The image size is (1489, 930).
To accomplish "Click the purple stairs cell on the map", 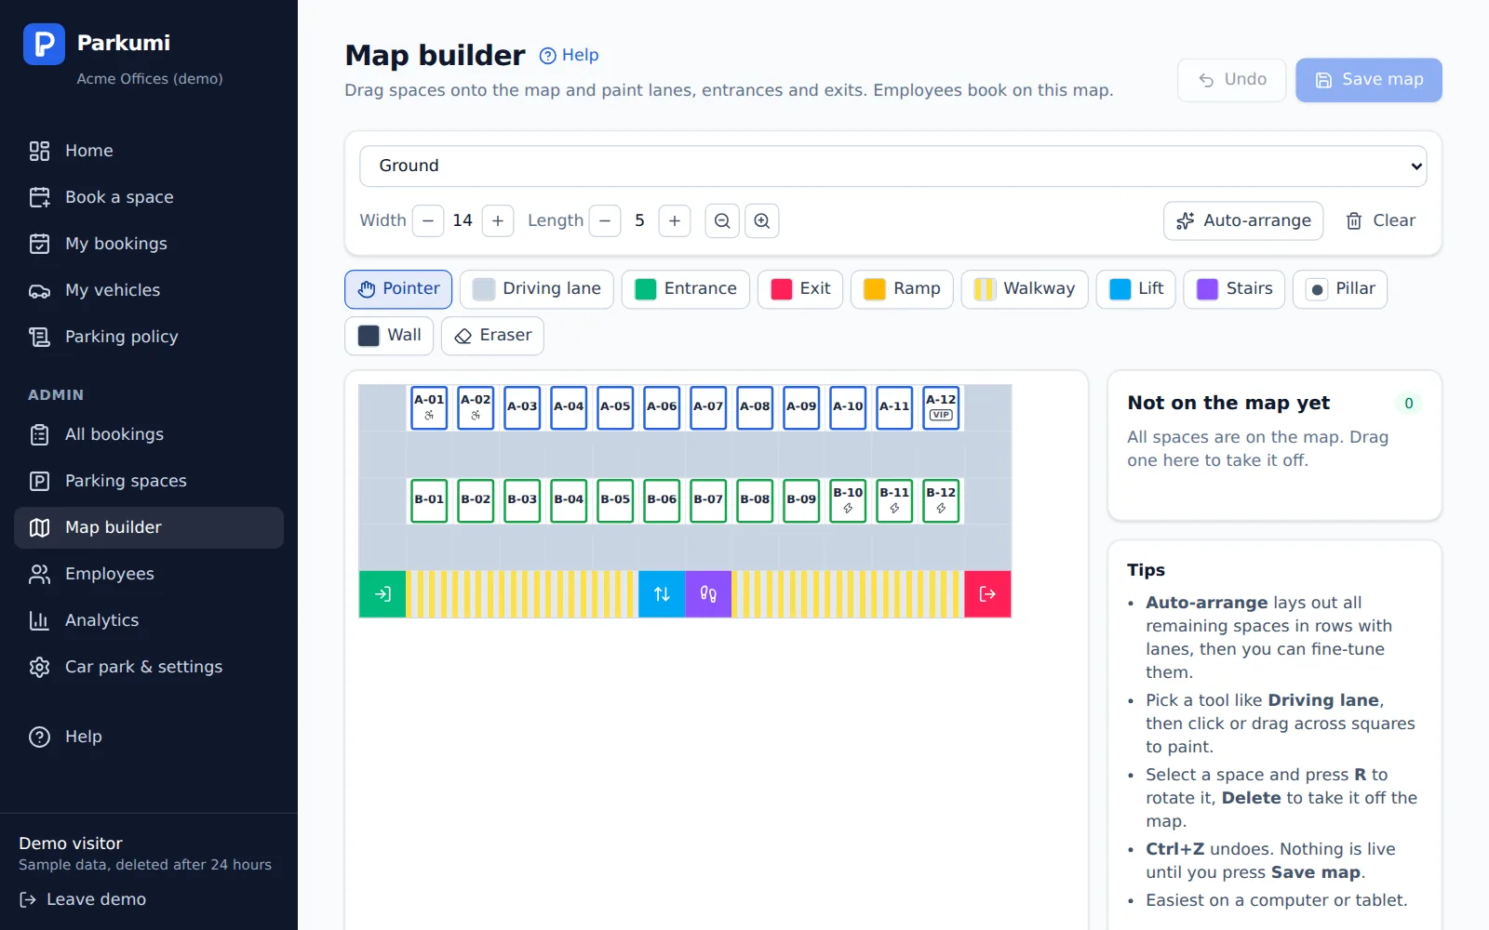I will [708, 594].
